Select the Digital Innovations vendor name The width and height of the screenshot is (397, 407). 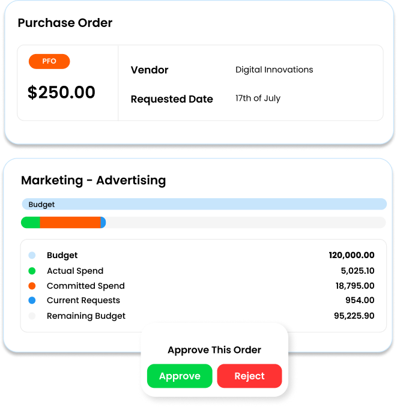click(274, 70)
